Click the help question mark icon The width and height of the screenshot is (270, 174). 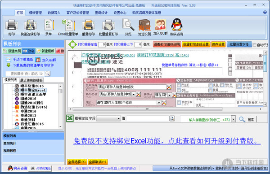coord(265,12)
